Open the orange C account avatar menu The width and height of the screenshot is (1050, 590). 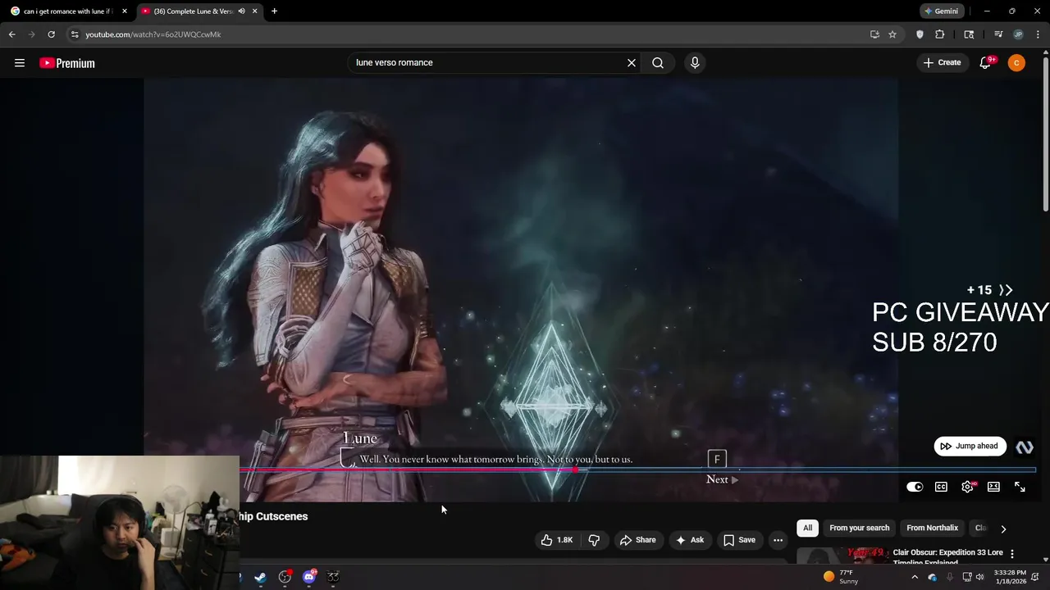pos(1016,63)
